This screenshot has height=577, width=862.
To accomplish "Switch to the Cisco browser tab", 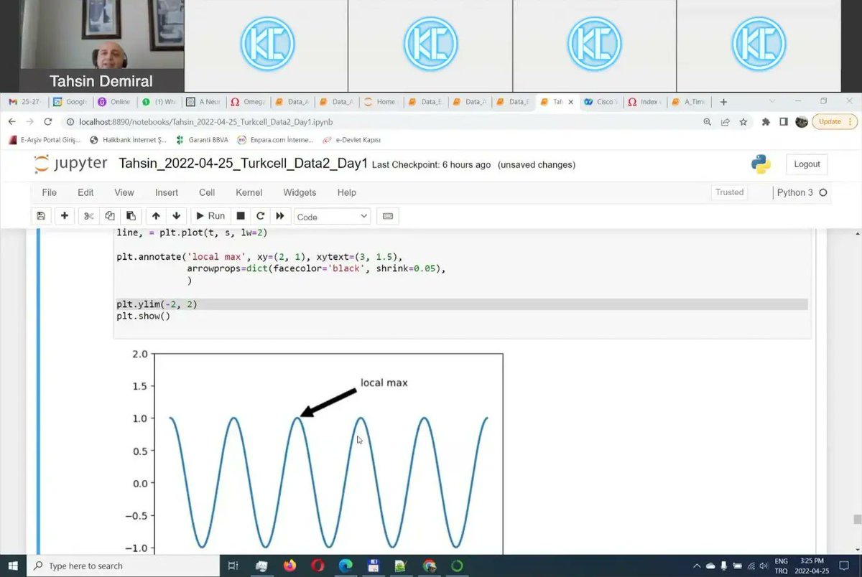I will pos(601,102).
